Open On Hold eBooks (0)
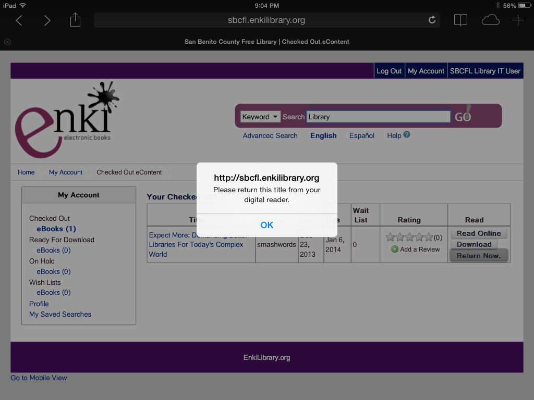The height and width of the screenshot is (400, 534). tap(54, 272)
